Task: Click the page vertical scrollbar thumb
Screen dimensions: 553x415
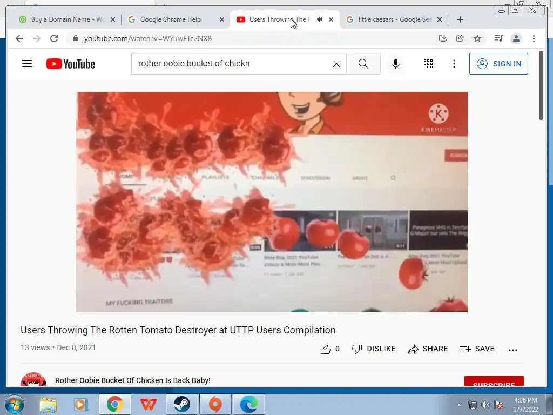Action: pos(541,85)
